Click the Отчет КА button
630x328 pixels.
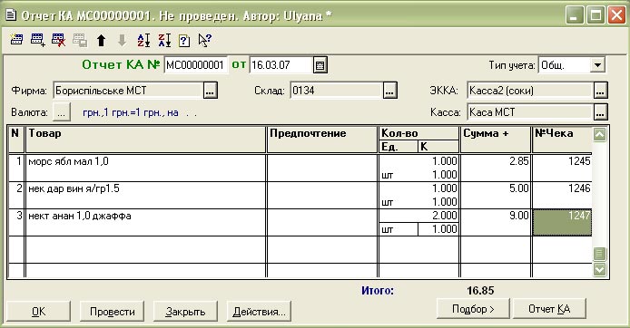[549, 308]
